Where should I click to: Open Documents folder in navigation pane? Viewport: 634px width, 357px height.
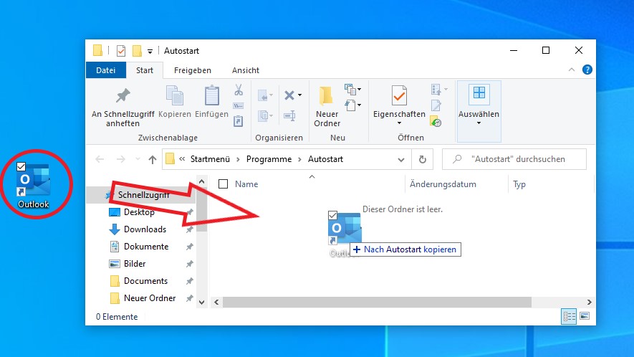click(145, 281)
